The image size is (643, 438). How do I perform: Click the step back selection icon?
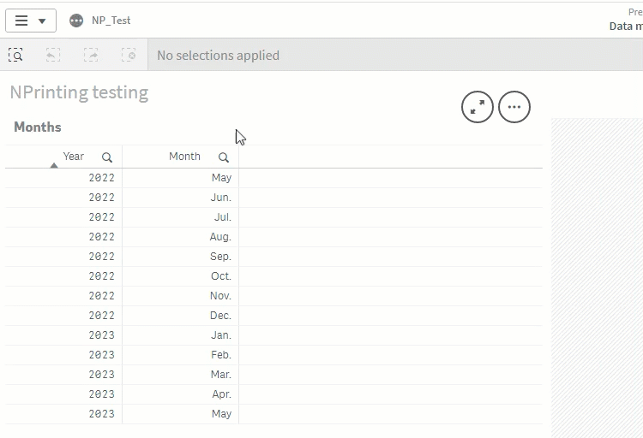53,55
